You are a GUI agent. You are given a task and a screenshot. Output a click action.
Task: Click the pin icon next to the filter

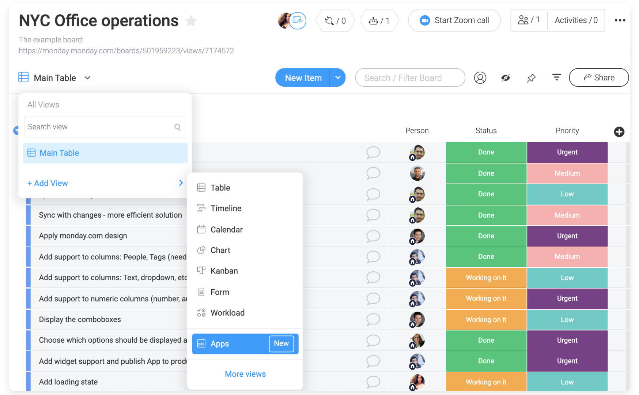coord(531,78)
